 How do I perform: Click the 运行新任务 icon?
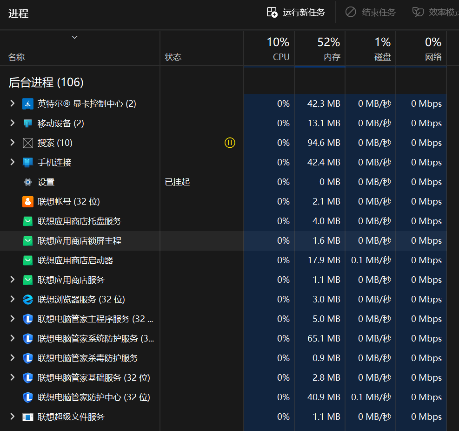pos(272,12)
